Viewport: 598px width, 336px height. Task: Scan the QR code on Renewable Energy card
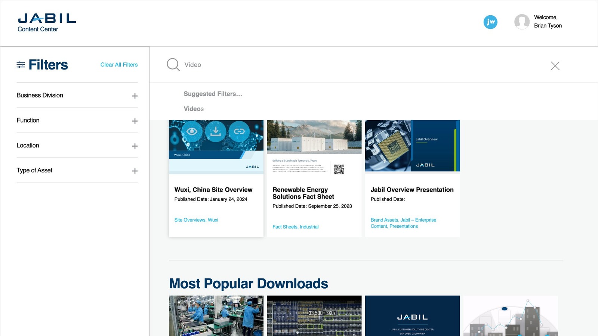[x=339, y=169]
